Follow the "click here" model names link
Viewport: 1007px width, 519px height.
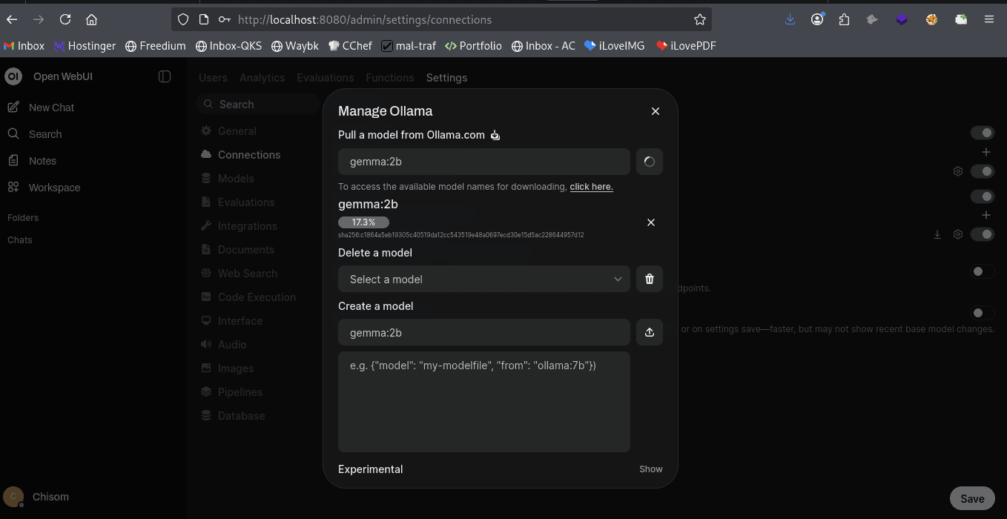point(591,187)
